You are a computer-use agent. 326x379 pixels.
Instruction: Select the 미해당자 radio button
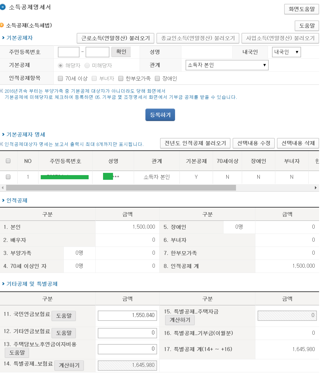click(87, 66)
